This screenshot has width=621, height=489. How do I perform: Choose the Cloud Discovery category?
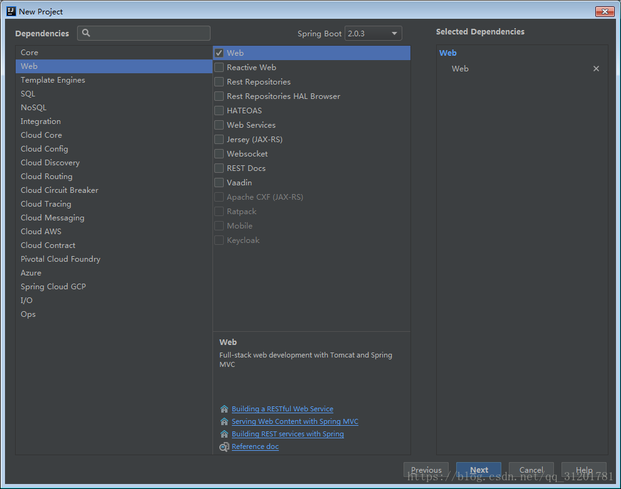[113, 163]
